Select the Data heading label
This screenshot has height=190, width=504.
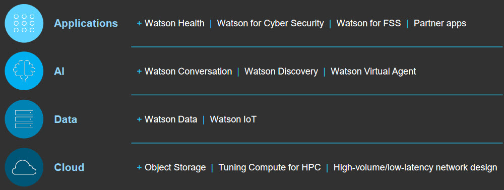pyautogui.click(x=66, y=119)
